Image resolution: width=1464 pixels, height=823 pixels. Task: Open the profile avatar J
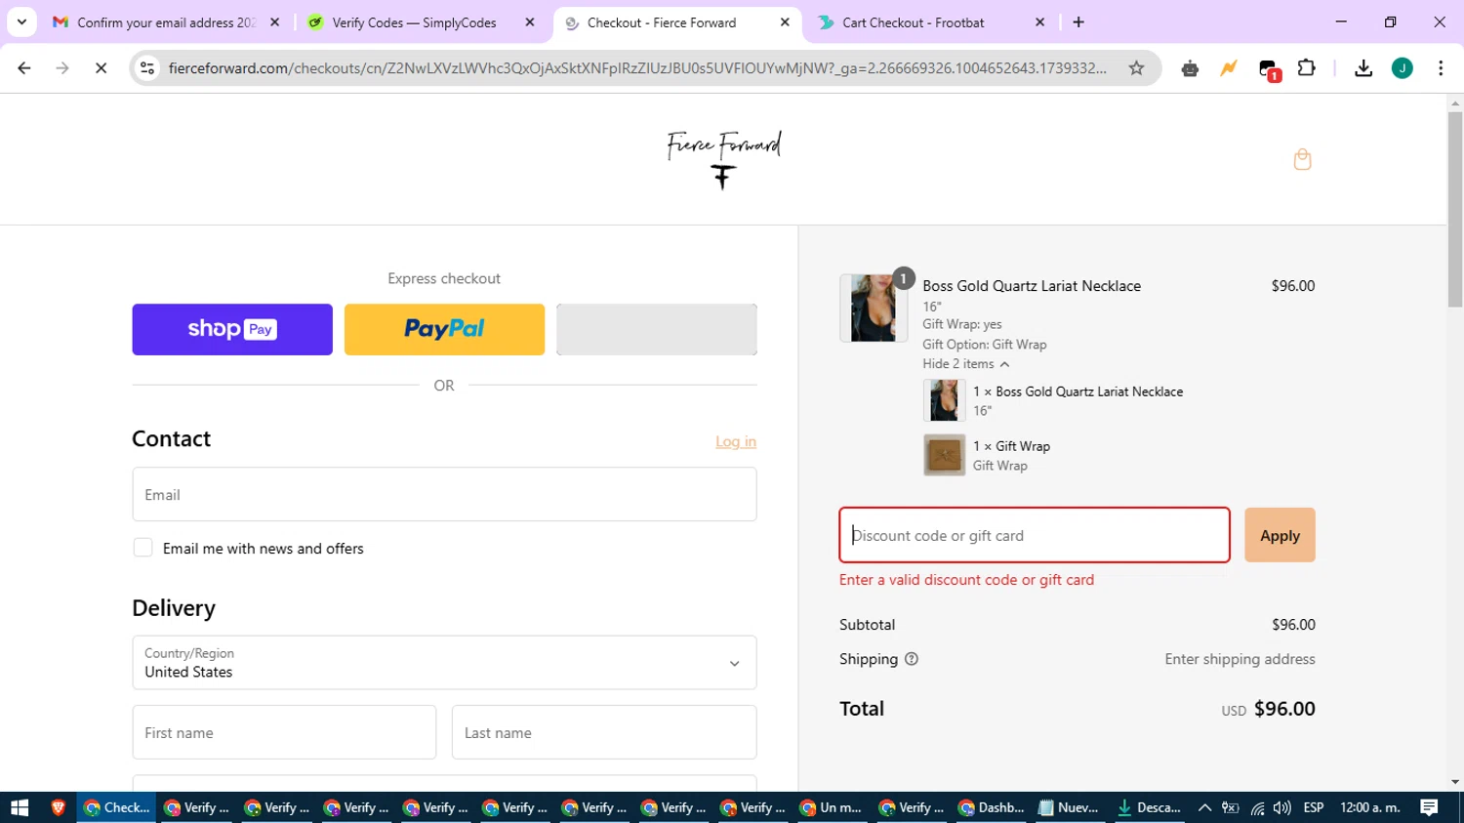tap(1403, 68)
